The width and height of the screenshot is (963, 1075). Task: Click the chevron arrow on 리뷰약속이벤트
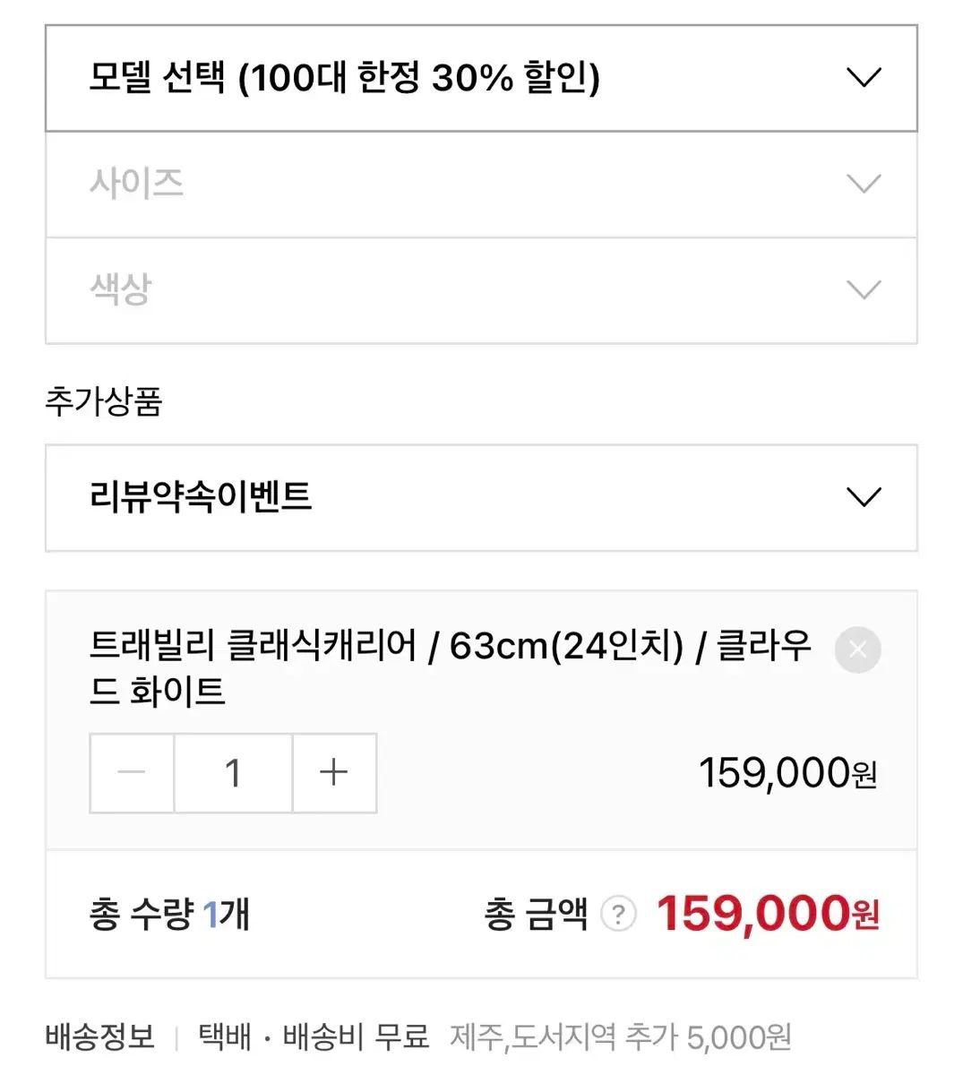pyautogui.click(x=864, y=496)
